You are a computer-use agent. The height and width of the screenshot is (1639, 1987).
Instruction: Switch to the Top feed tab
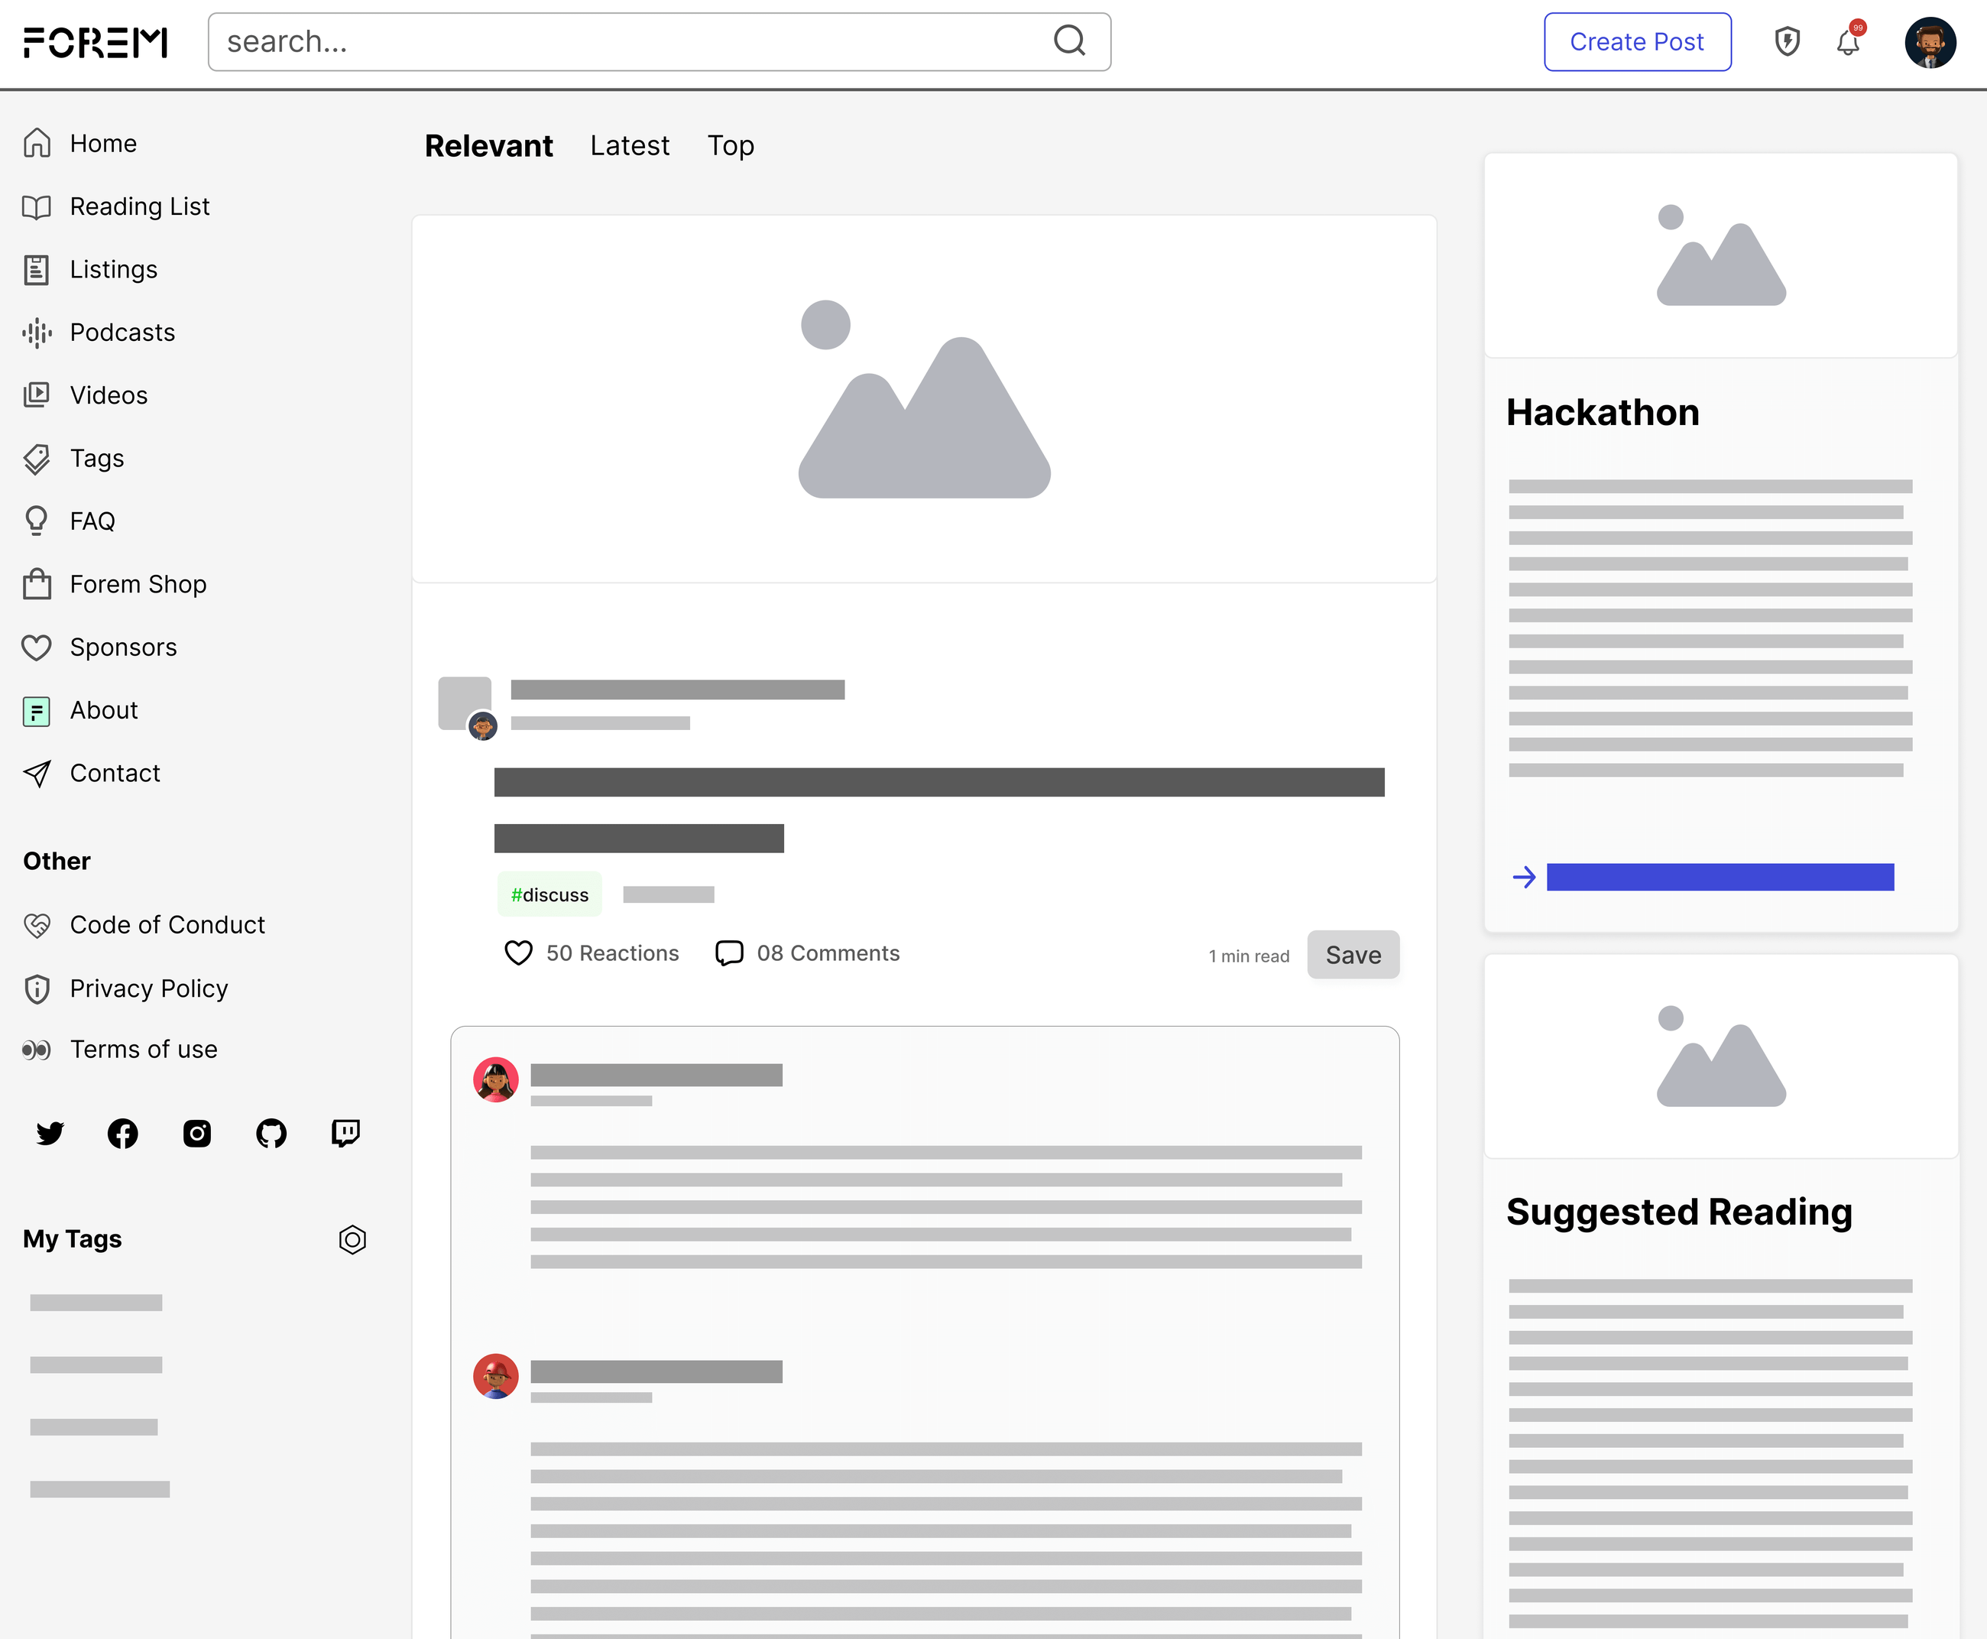(731, 144)
